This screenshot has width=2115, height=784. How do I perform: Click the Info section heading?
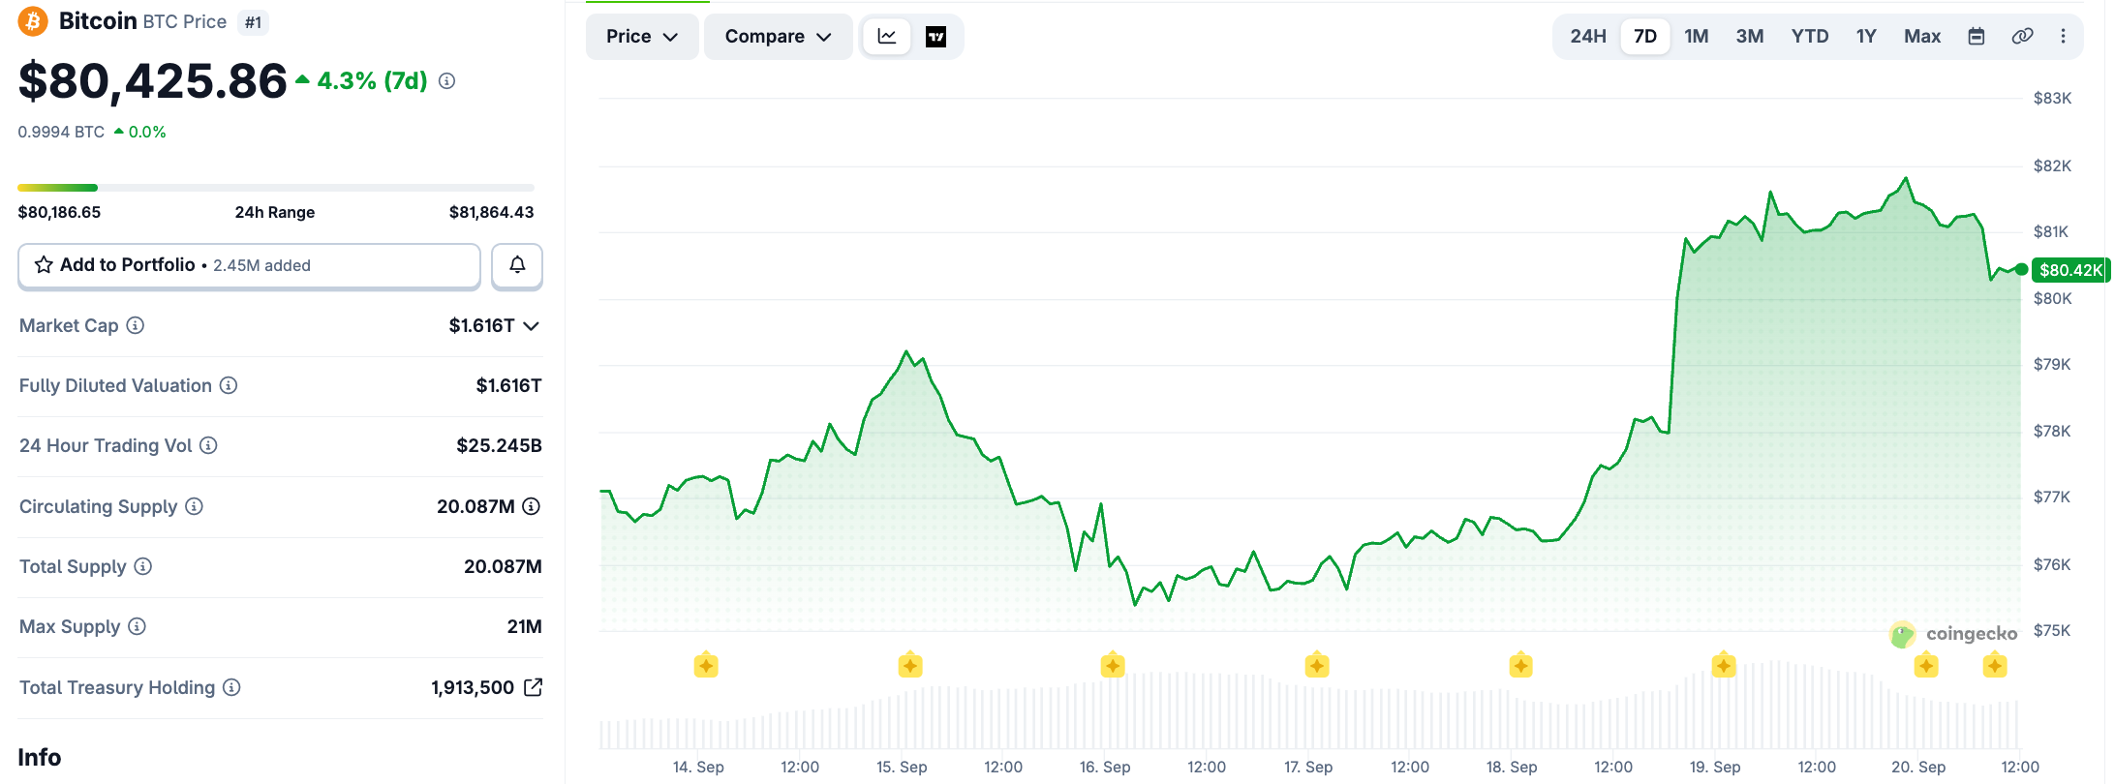[x=40, y=757]
